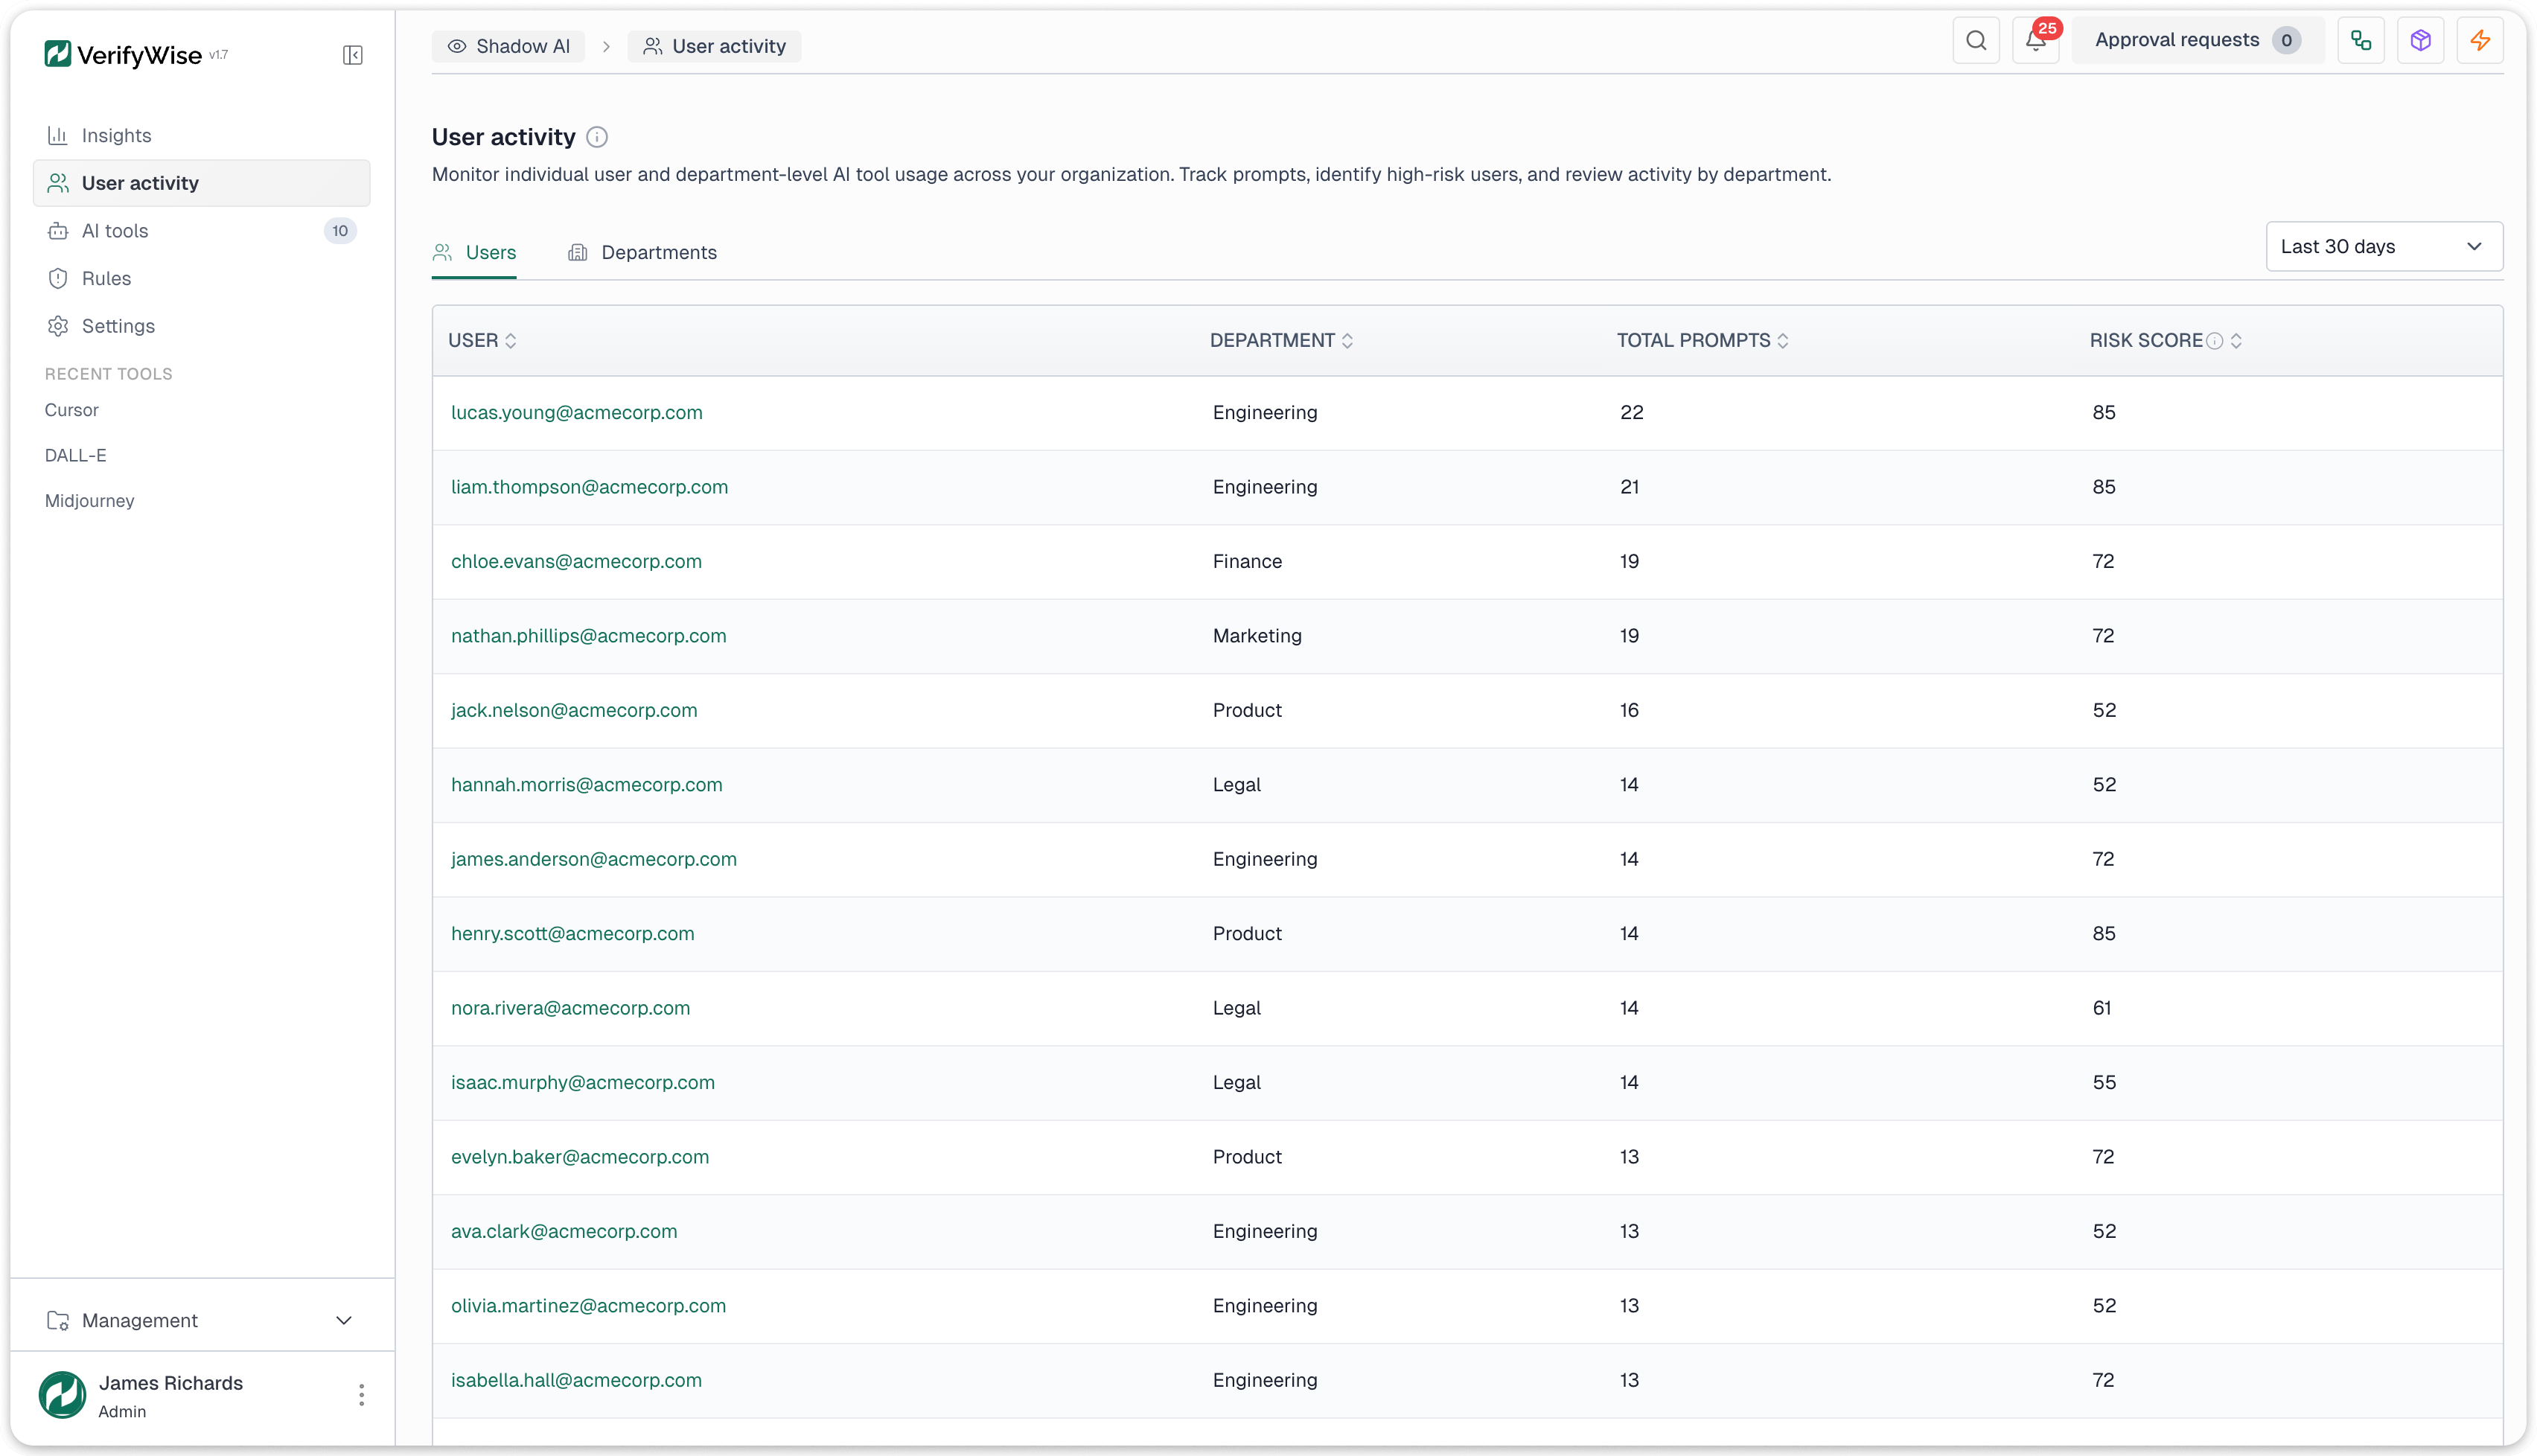Toggle Risk Score column sorting

click(2236, 340)
